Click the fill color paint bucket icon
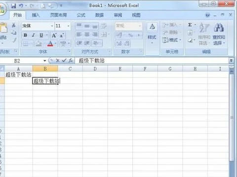237x177 pixels. (39, 44)
